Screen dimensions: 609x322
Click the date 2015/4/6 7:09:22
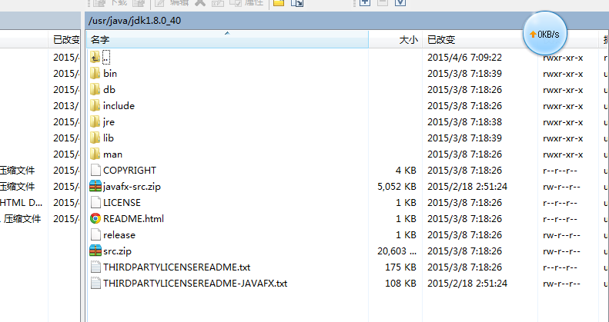click(x=464, y=58)
